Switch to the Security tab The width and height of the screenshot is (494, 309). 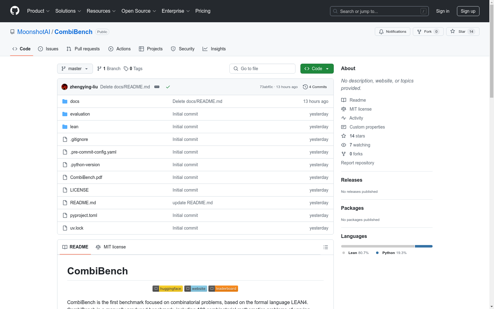coord(183,49)
